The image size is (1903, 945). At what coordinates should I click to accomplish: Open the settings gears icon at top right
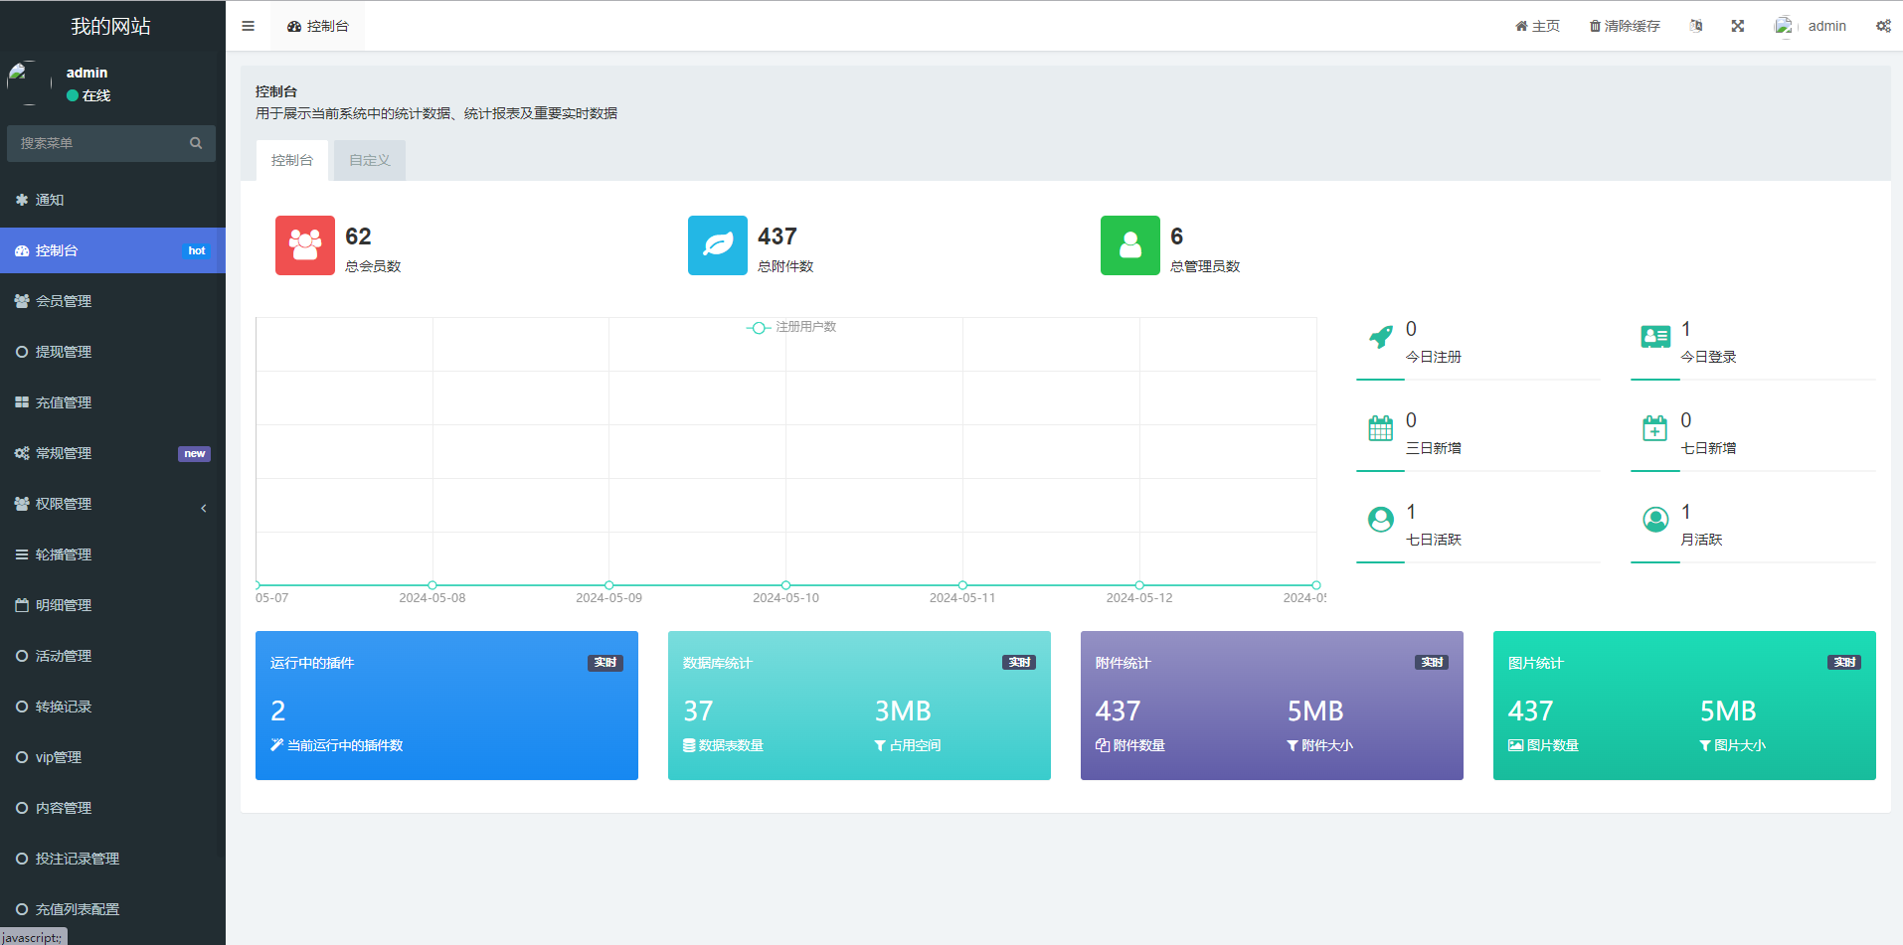click(x=1883, y=26)
